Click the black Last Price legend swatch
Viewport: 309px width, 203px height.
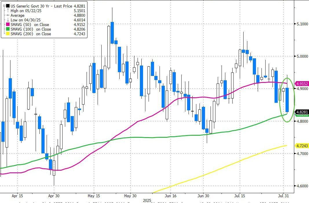coord(7,6)
